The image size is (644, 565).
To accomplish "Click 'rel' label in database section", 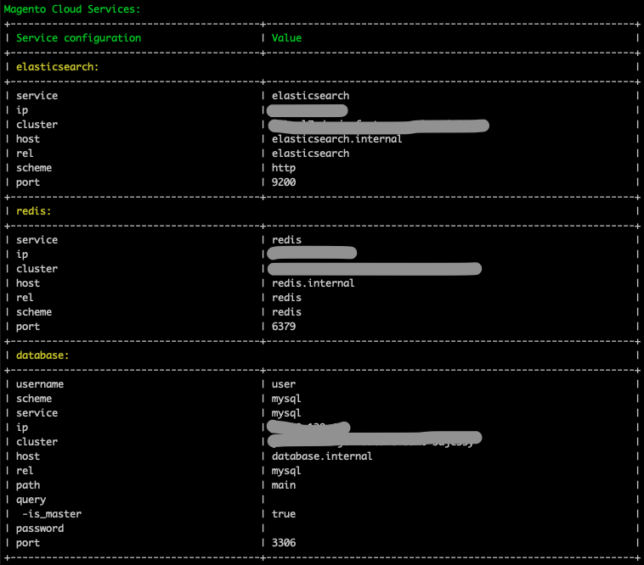I will pyautogui.click(x=25, y=471).
